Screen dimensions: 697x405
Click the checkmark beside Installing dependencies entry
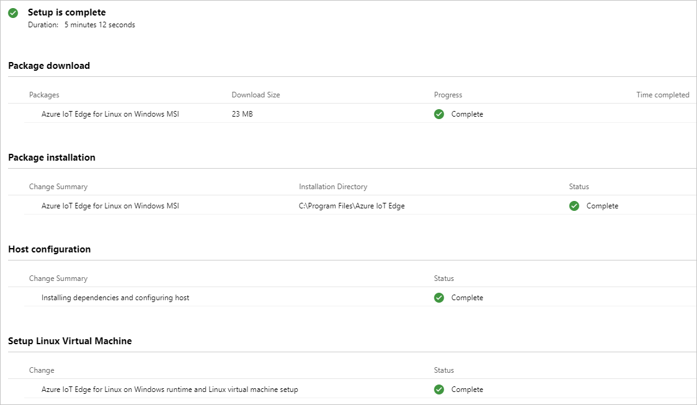tap(439, 298)
